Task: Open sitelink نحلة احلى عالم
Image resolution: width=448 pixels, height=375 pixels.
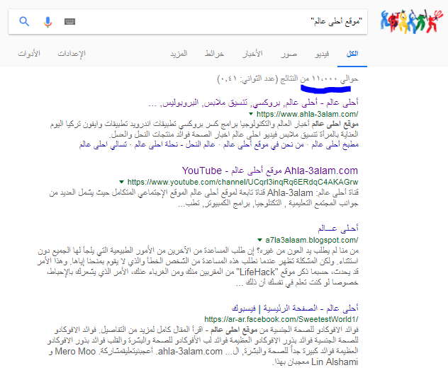Action: click(x=155, y=145)
